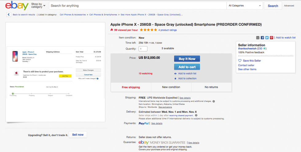Click the Quantity input field

(143, 49)
